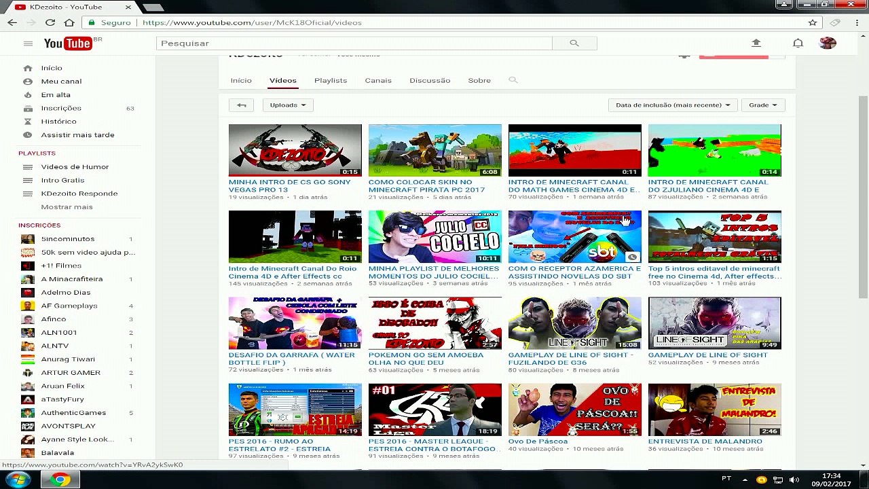This screenshot has height=489, width=869.
Task: Open the Sobre tab
Action: pyautogui.click(x=479, y=80)
